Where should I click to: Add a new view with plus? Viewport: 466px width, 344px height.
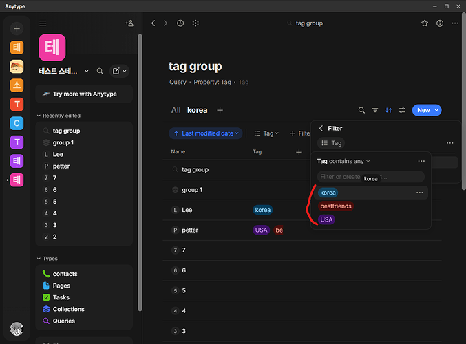tap(220, 110)
